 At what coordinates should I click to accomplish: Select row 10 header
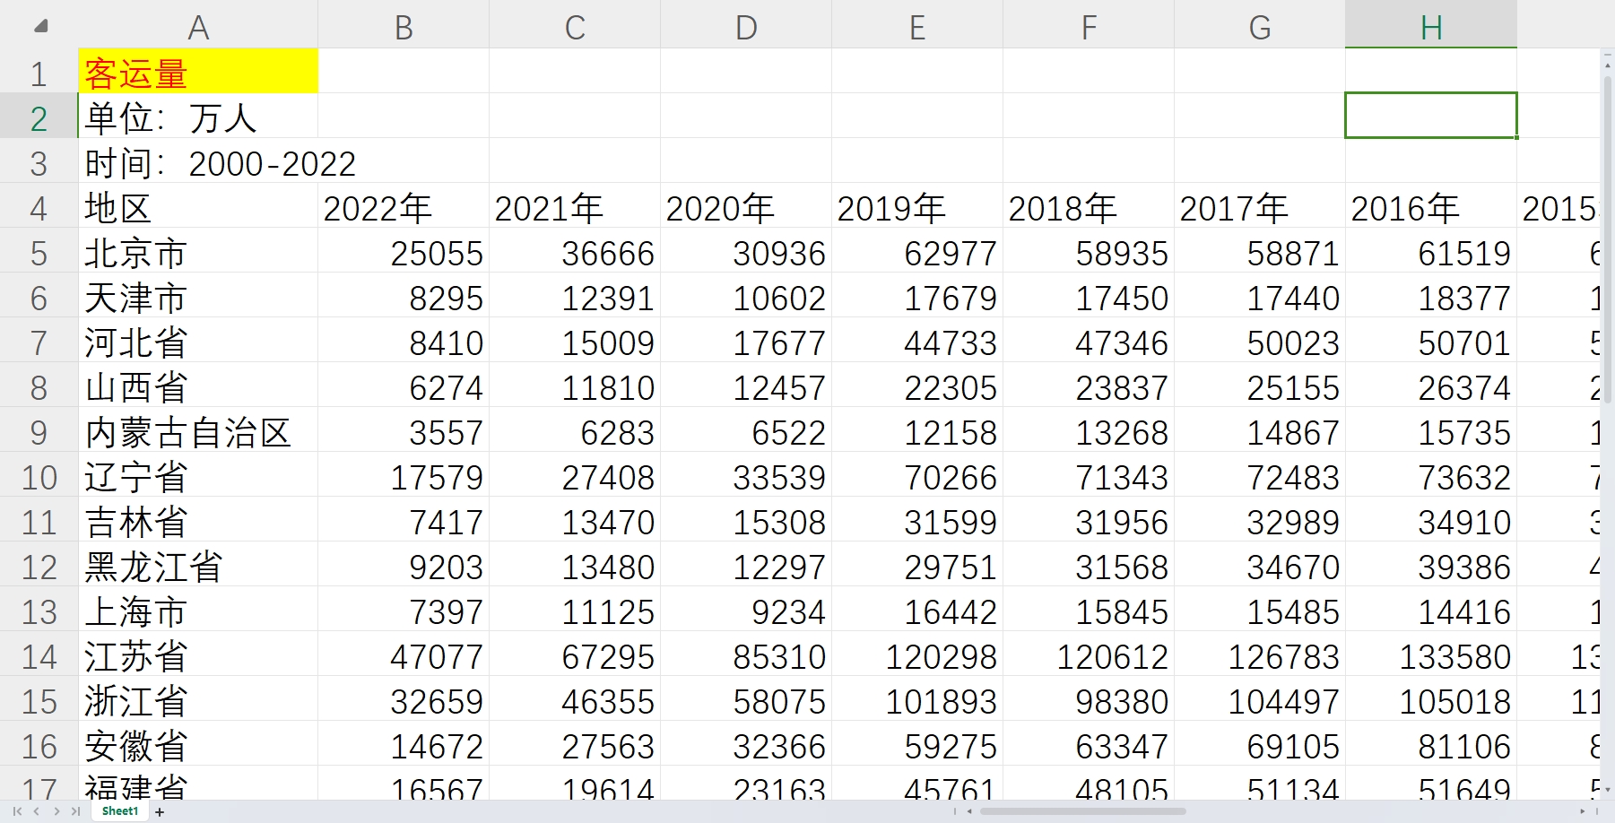pyautogui.click(x=39, y=478)
